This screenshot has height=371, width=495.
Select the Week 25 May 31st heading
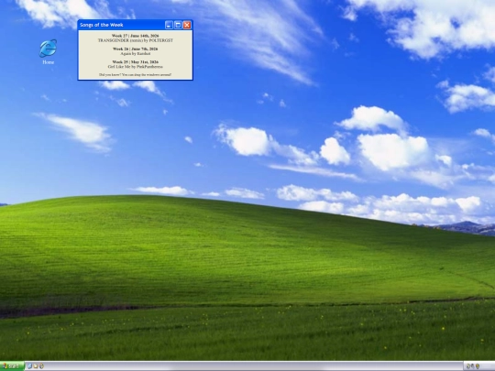point(135,62)
